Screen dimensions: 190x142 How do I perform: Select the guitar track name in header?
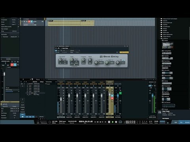click(x=35, y=22)
